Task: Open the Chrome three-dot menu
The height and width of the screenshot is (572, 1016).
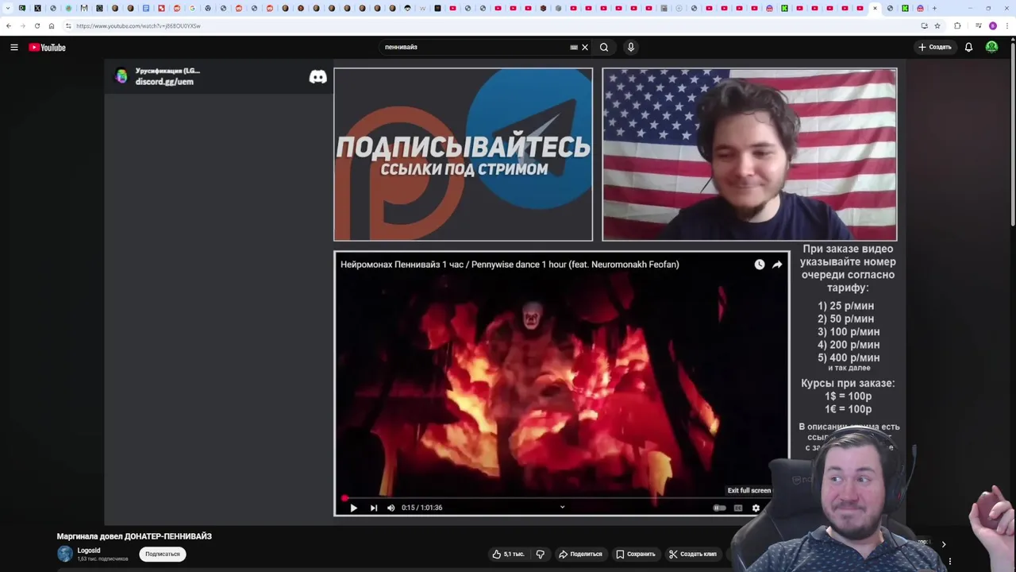Action: [1007, 25]
